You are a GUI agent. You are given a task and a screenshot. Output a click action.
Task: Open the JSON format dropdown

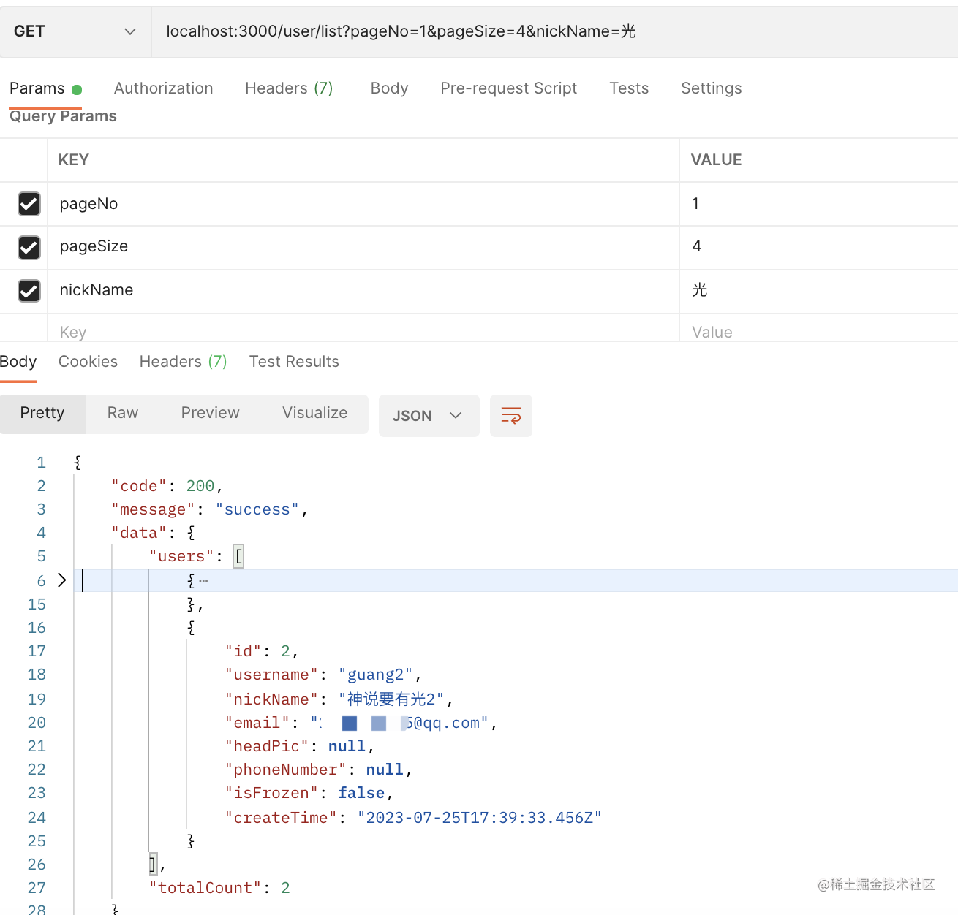pyautogui.click(x=428, y=416)
